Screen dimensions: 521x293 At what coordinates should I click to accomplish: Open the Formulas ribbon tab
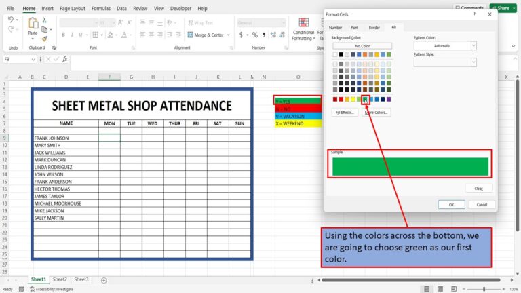[x=101, y=9]
